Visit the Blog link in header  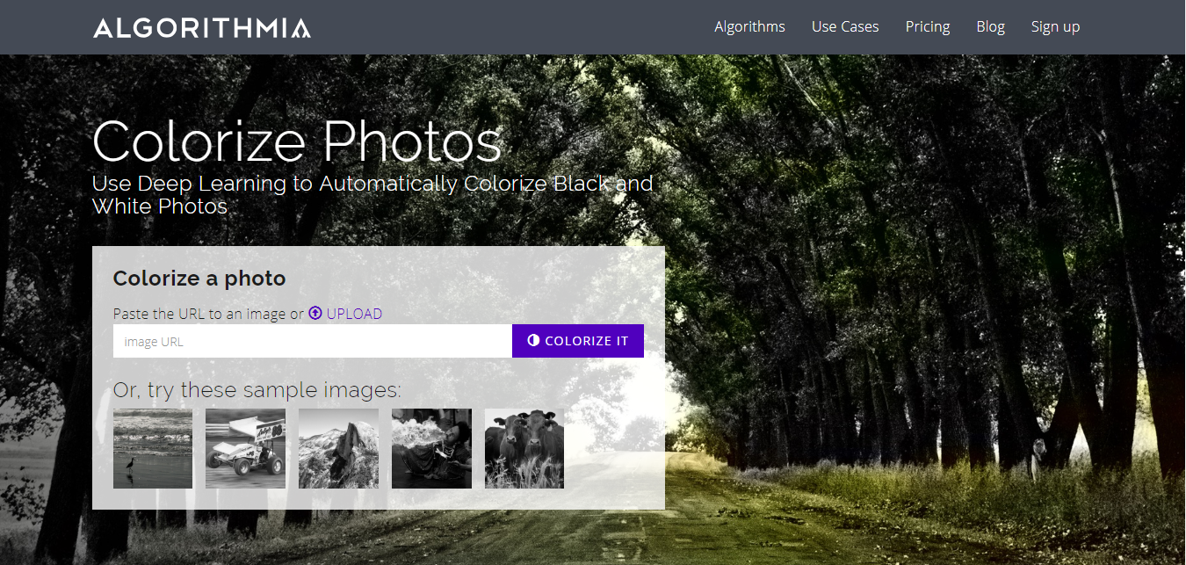pos(990,26)
